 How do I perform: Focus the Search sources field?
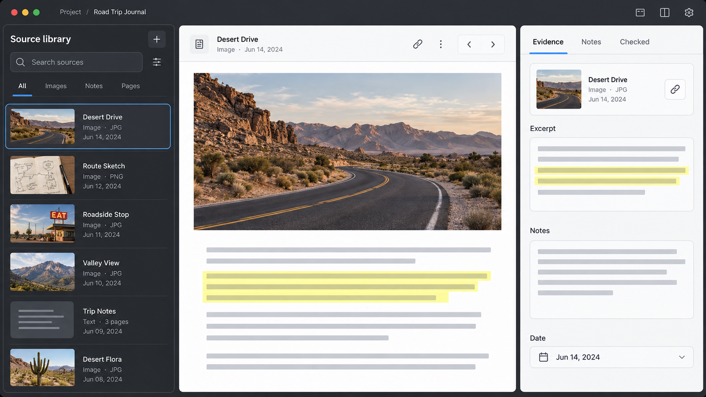[76, 62]
